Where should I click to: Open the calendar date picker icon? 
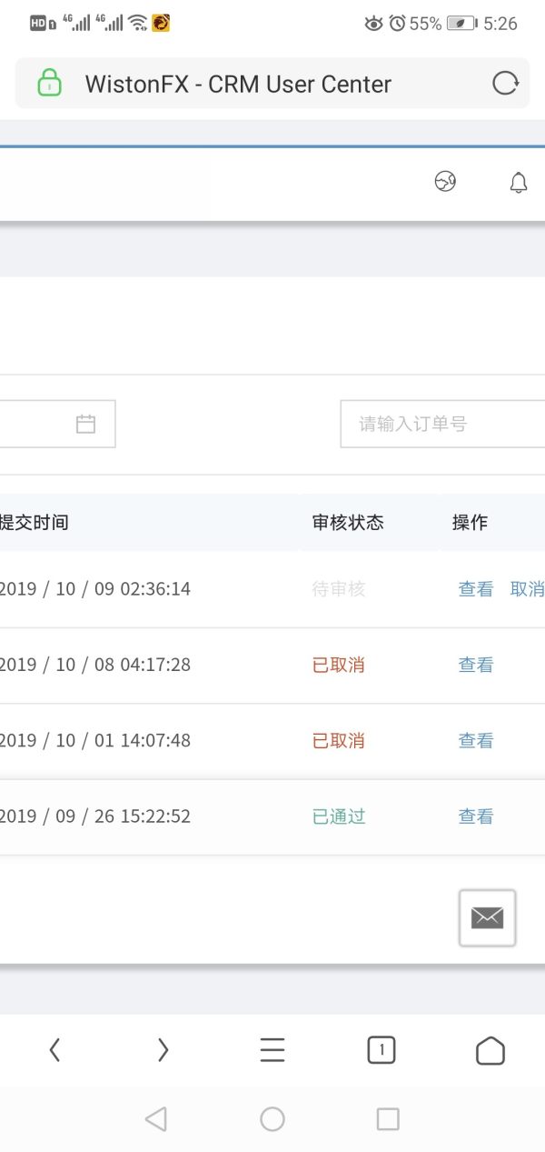tap(85, 424)
